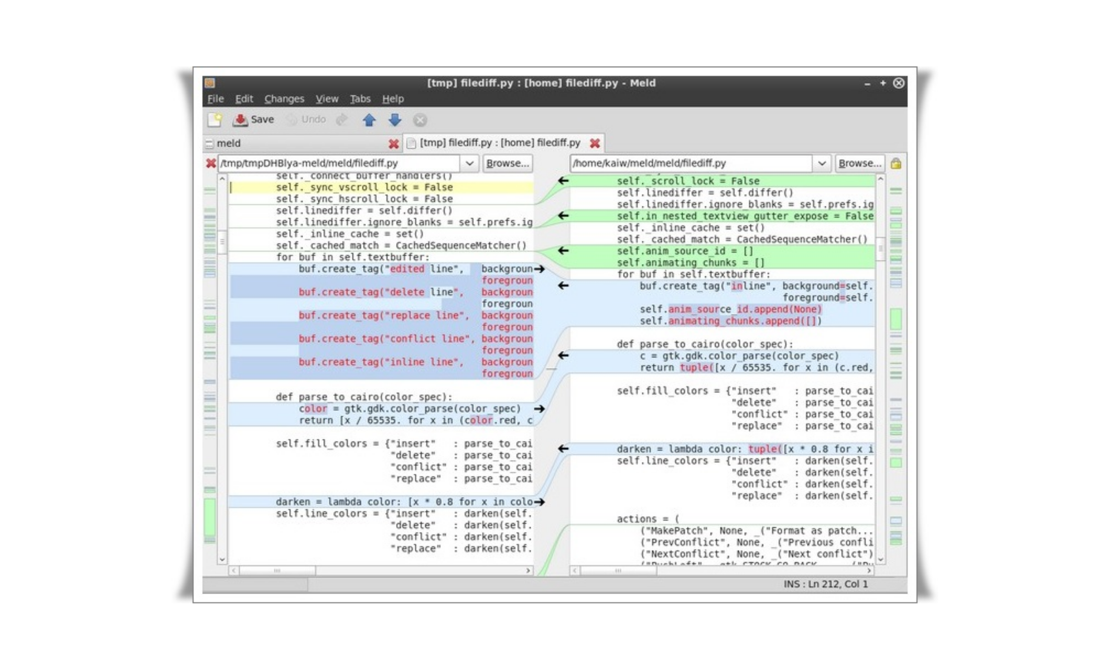This screenshot has height=672, width=1109.
Task: Click the Stop icon in toolbar
Action: coord(420,120)
